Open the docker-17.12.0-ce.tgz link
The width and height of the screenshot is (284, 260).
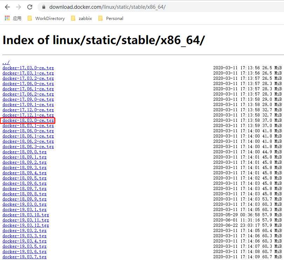click(28, 110)
